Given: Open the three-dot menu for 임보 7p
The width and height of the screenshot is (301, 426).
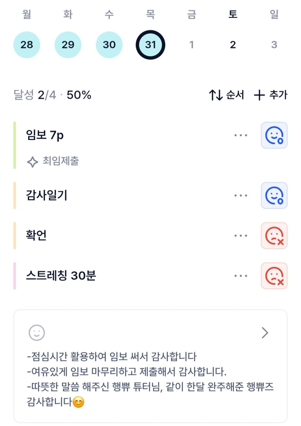Looking at the screenshot, I should tap(241, 135).
